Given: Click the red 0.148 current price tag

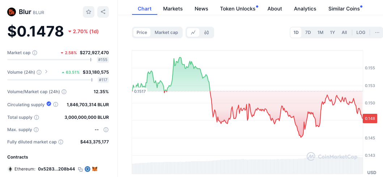Looking at the screenshot, I should click(370, 118).
